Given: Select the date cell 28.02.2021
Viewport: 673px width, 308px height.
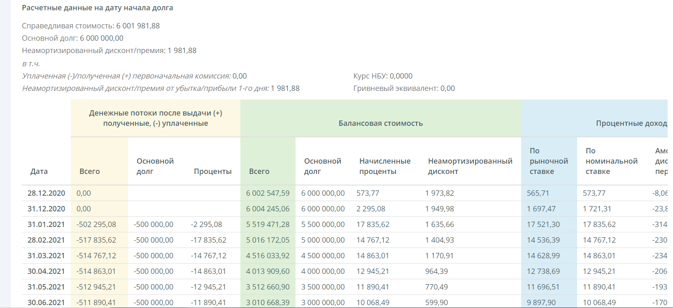Looking at the screenshot, I should [46, 240].
